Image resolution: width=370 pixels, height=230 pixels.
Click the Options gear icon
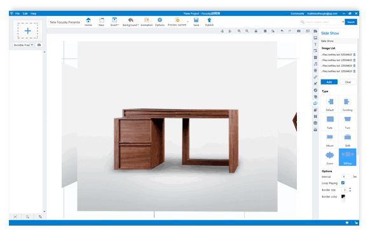160,20
